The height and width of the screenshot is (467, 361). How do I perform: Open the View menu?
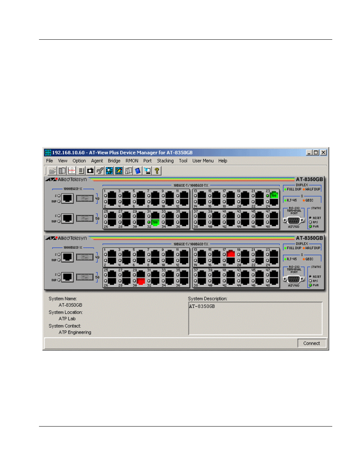tap(63, 161)
